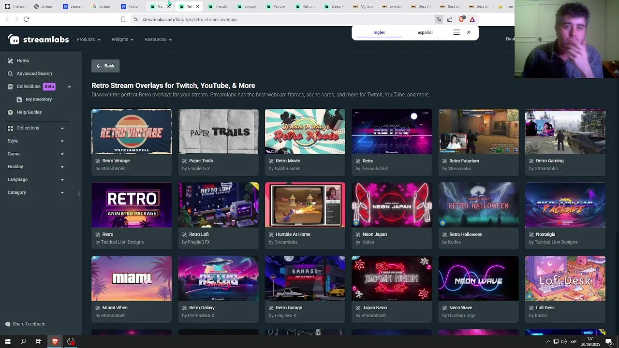Show hidden system tray icons
Screen dimensions: 619x348
pos(548,342)
